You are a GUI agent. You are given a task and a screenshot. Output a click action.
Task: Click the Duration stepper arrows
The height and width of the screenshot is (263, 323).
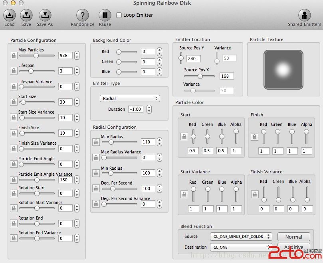point(149,109)
